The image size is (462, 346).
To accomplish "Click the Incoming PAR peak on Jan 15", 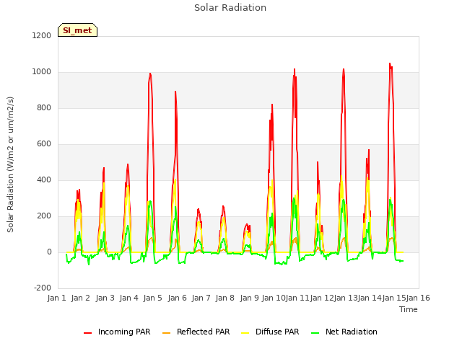I will coord(390,63).
